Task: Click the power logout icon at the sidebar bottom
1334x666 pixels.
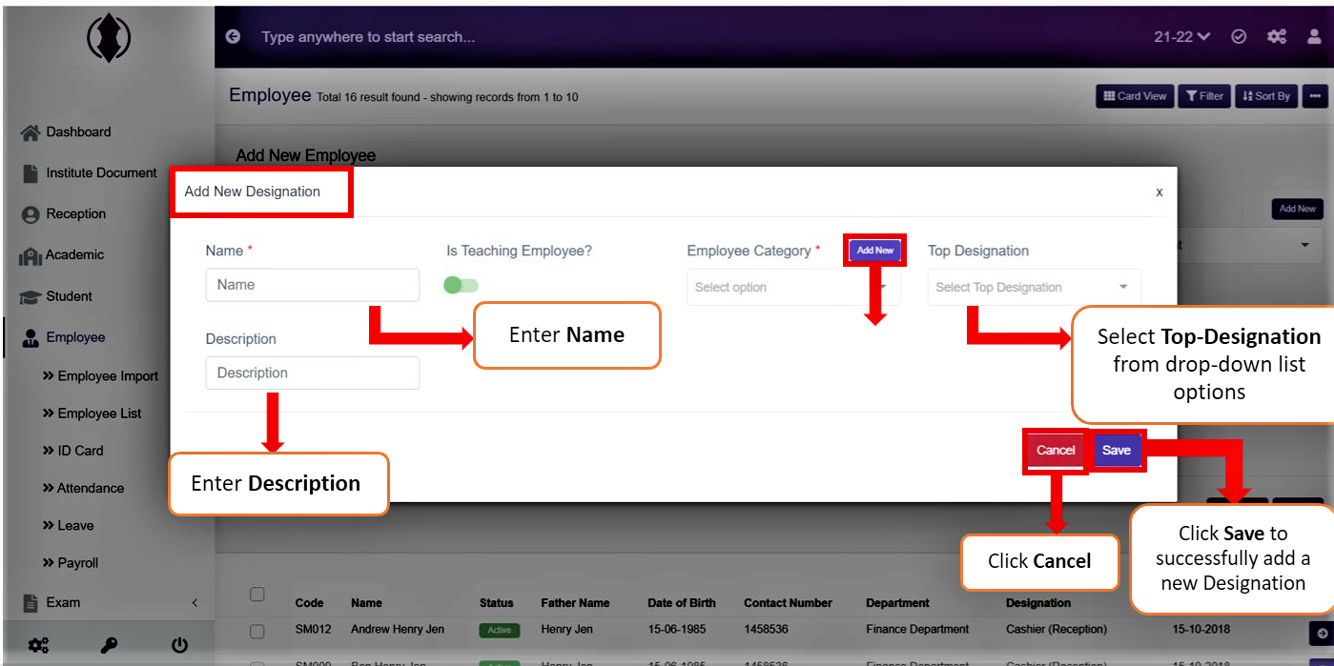Action: pos(179,645)
